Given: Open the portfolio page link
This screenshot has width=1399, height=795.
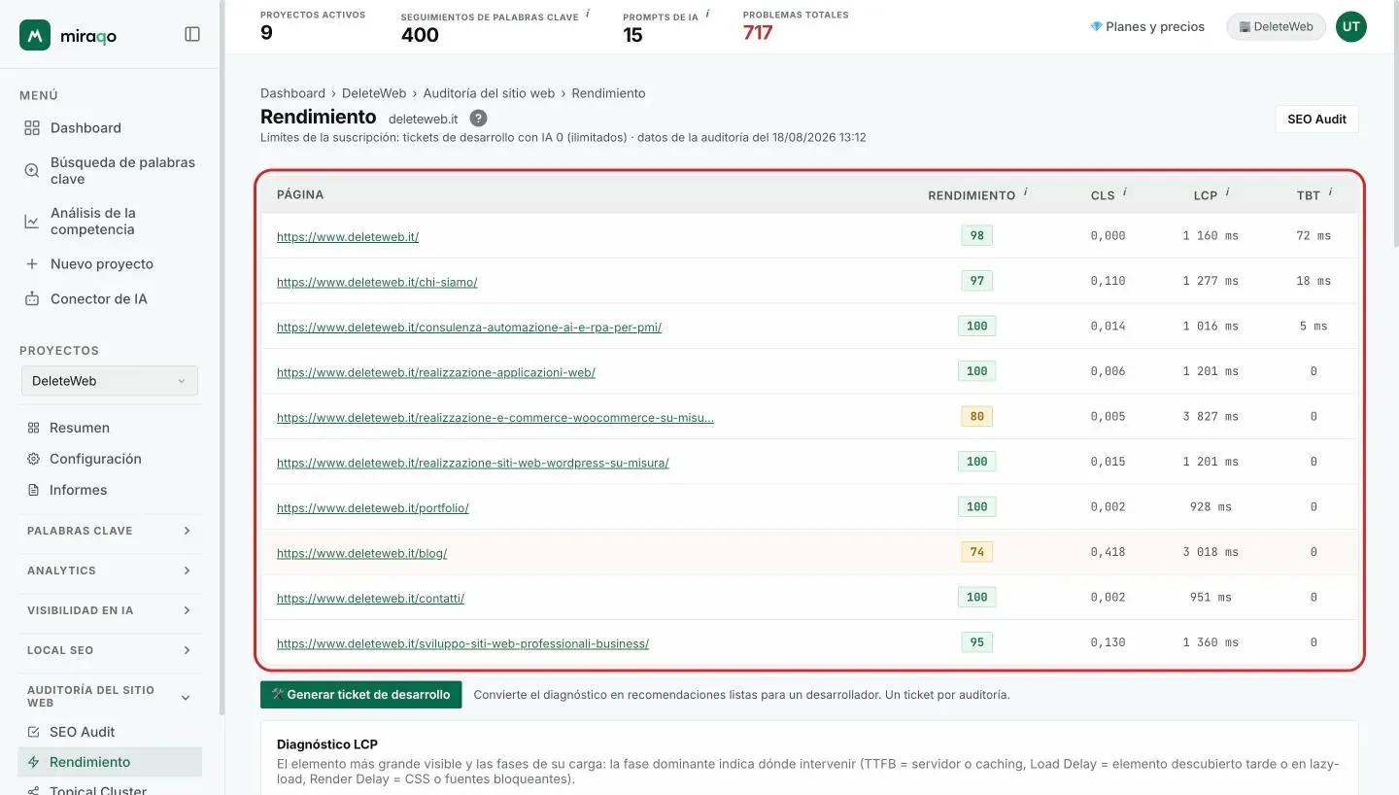Looking at the screenshot, I should point(373,508).
